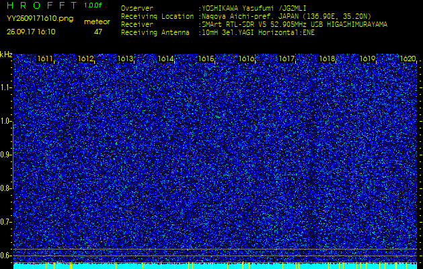Click the kHz axis unit label
This screenshot has width=423, height=269.
[6, 54]
